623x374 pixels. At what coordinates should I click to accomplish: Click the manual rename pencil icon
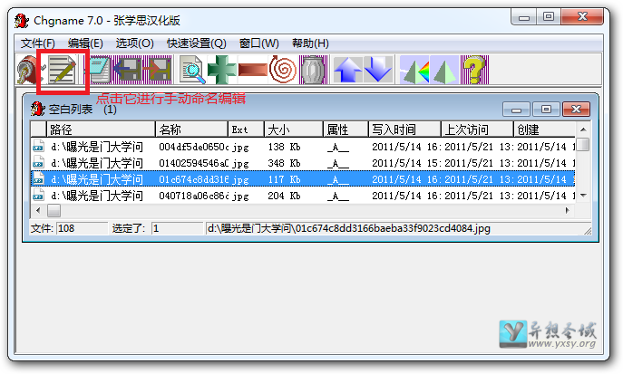63,71
